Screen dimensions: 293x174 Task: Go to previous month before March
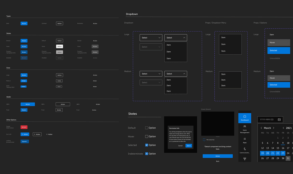(x=261, y=128)
